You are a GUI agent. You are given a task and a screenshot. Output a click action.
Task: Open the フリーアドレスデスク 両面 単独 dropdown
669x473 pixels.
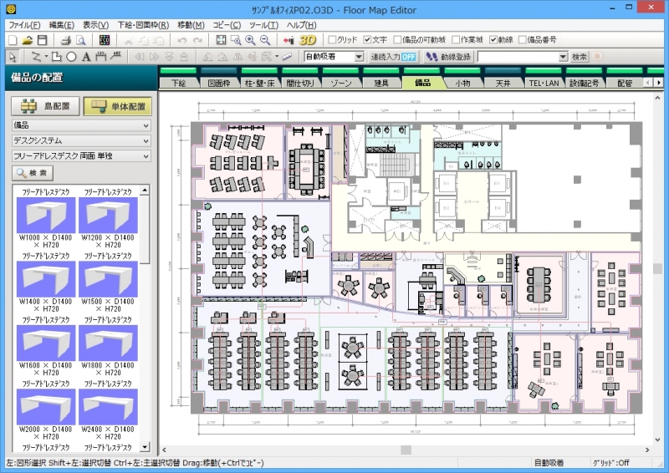146,155
